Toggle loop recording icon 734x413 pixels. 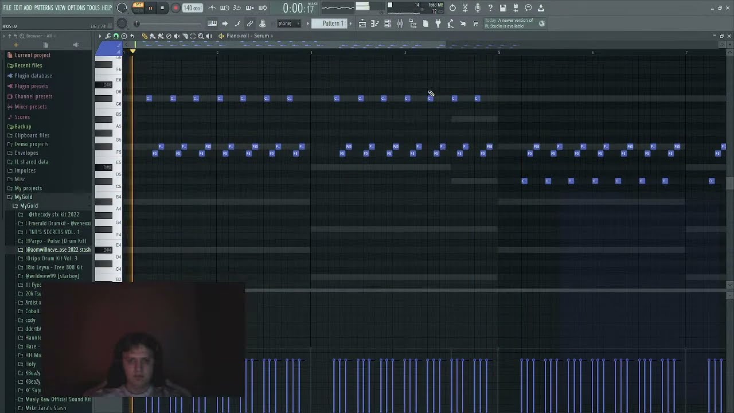[263, 8]
